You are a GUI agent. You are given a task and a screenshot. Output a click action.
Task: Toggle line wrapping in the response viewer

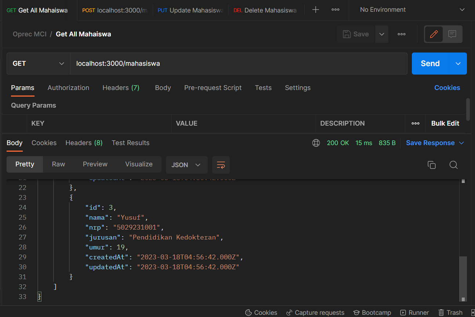click(x=221, y=165)
